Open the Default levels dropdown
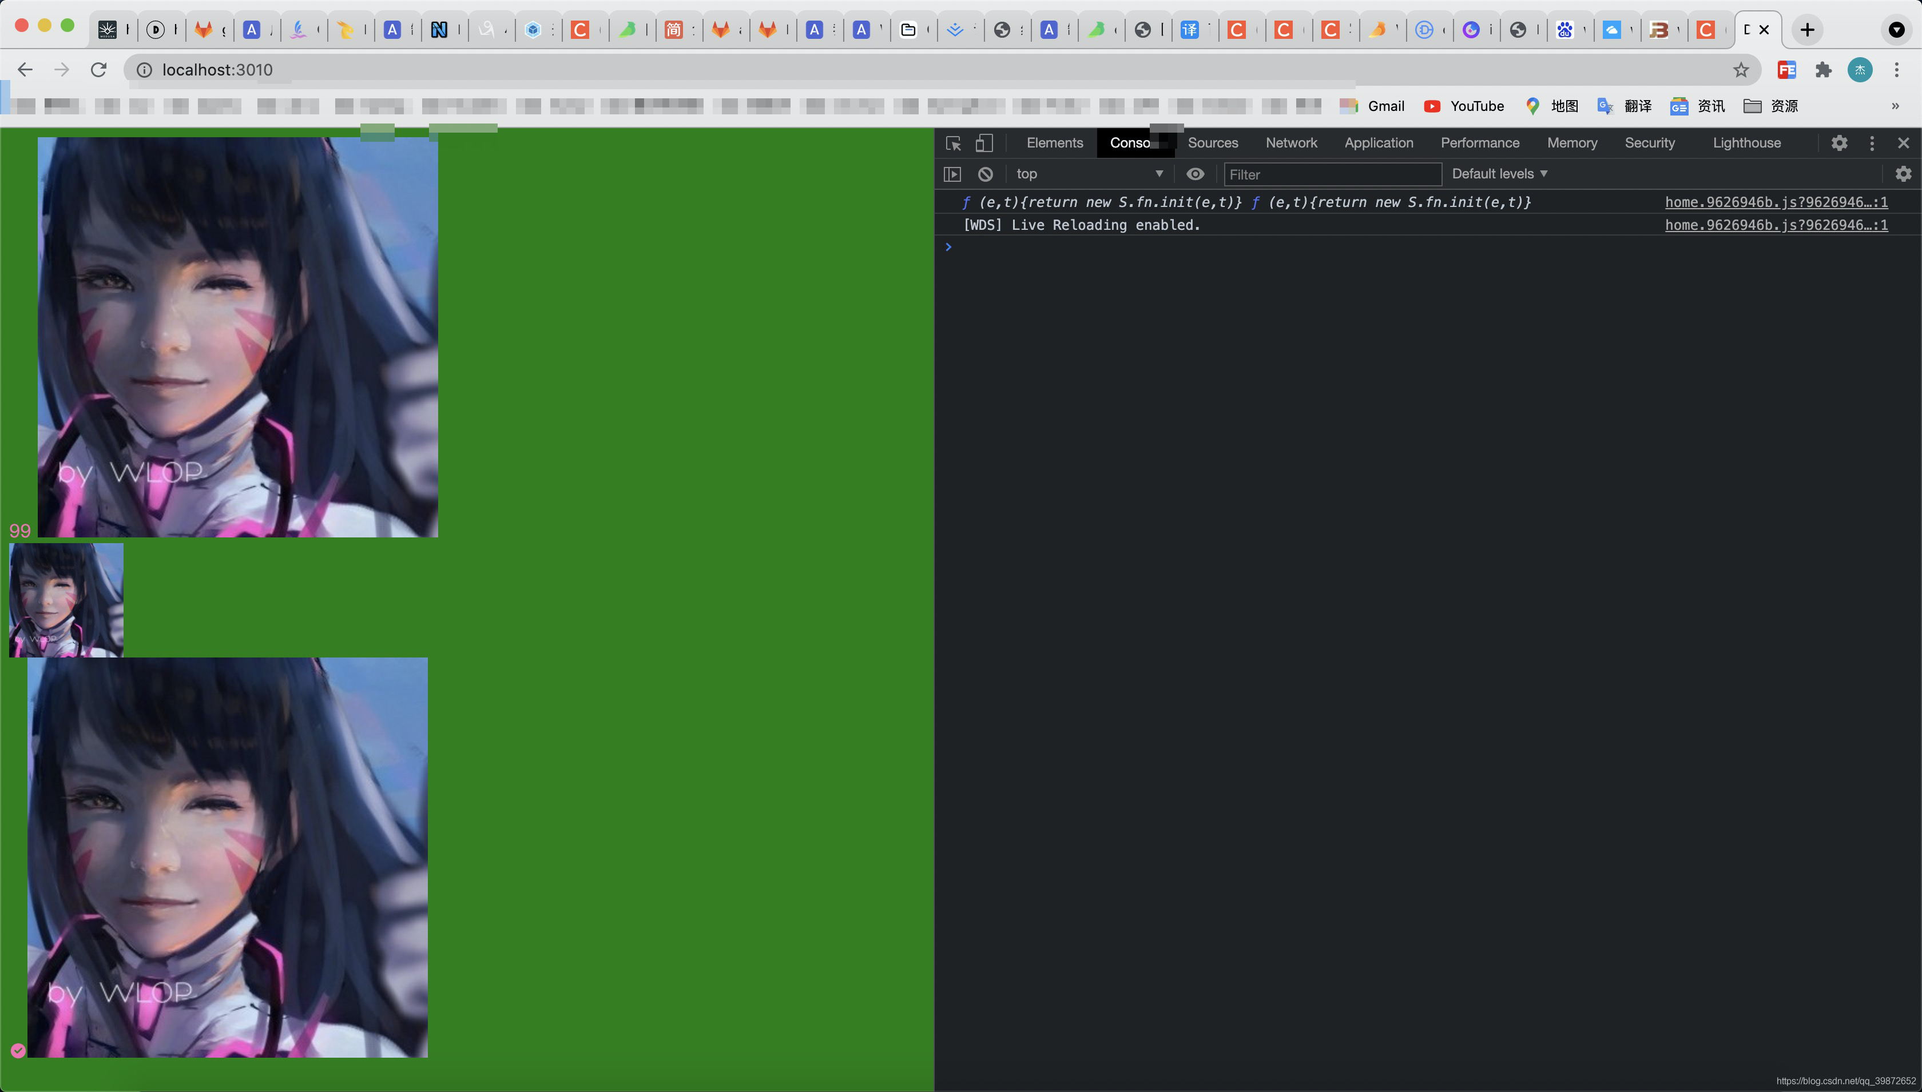1922x1092 pixels. click(1500, 174)
